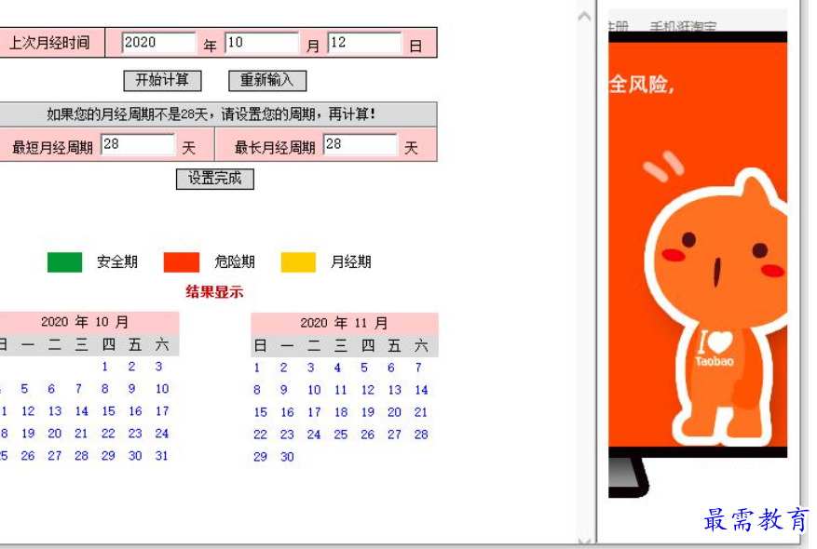The width and height of the screenshot is (817, 549).
Task: Select November 18 in the 2020年11月 calendar
Action: coord(341,412)
